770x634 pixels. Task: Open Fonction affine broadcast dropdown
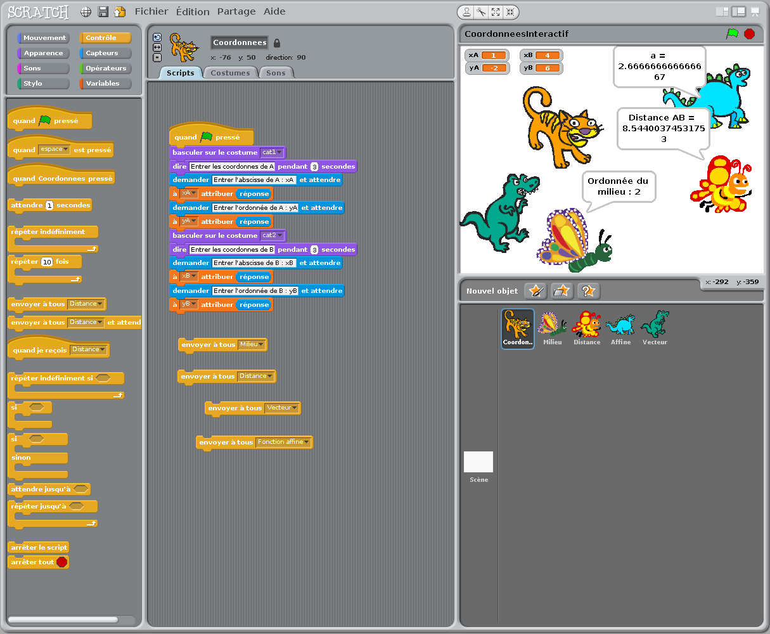[283, 442]
